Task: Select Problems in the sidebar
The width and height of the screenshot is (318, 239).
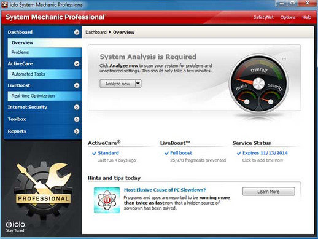Action: coord(45,52)
